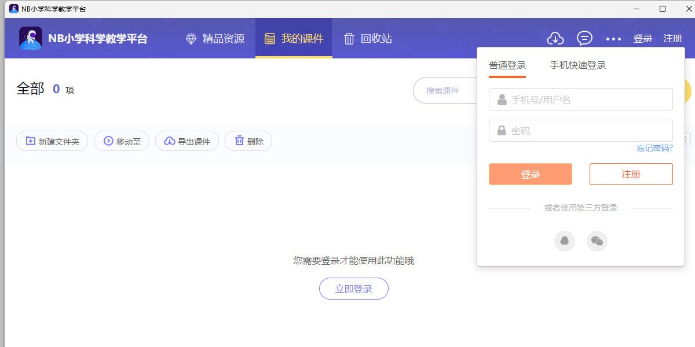Open the three-dots more options menu
Image resolution: width=695 pixels, height=347 pixels.
613,39
